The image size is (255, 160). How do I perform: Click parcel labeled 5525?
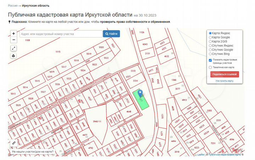pos(69,79)
